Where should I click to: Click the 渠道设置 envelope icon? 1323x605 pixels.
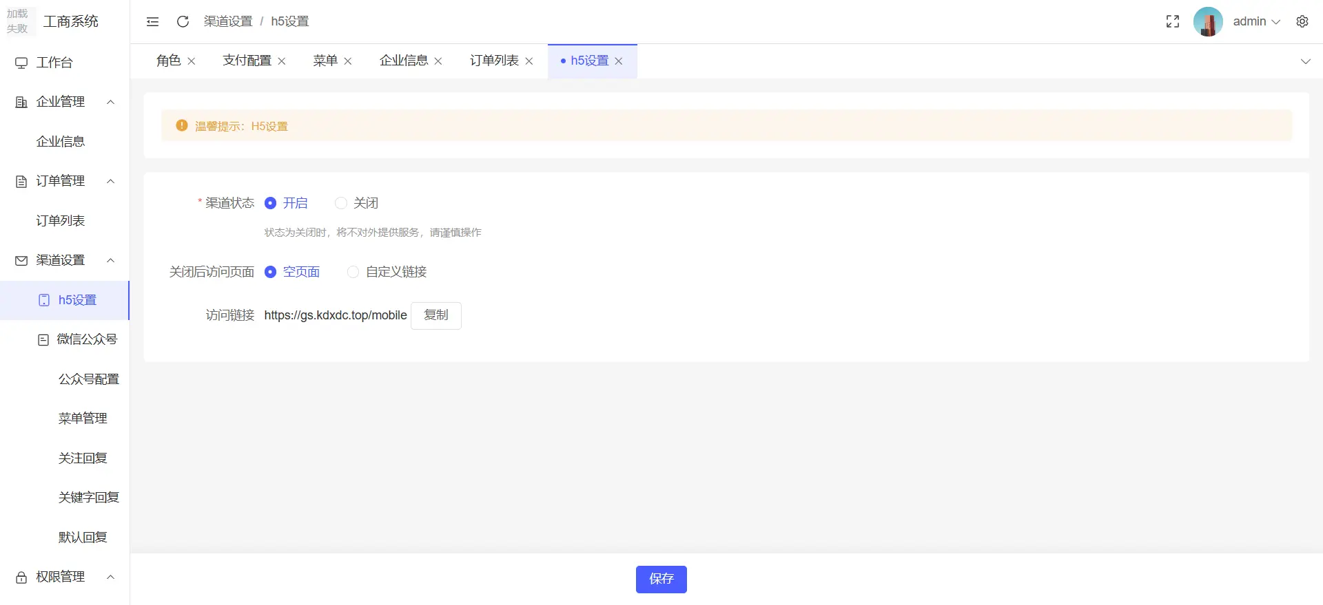point(21,260)
